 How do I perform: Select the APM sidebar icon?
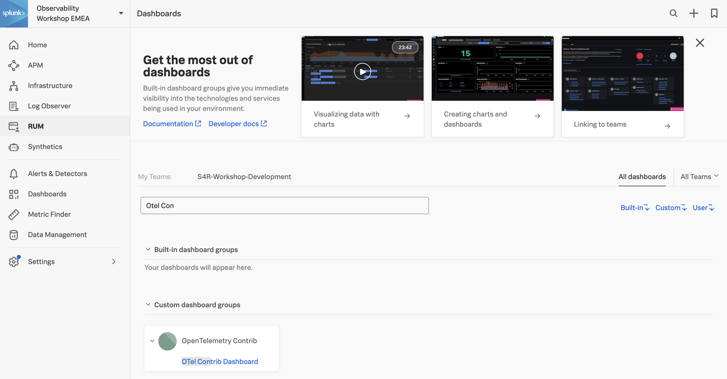click(14, 65)
